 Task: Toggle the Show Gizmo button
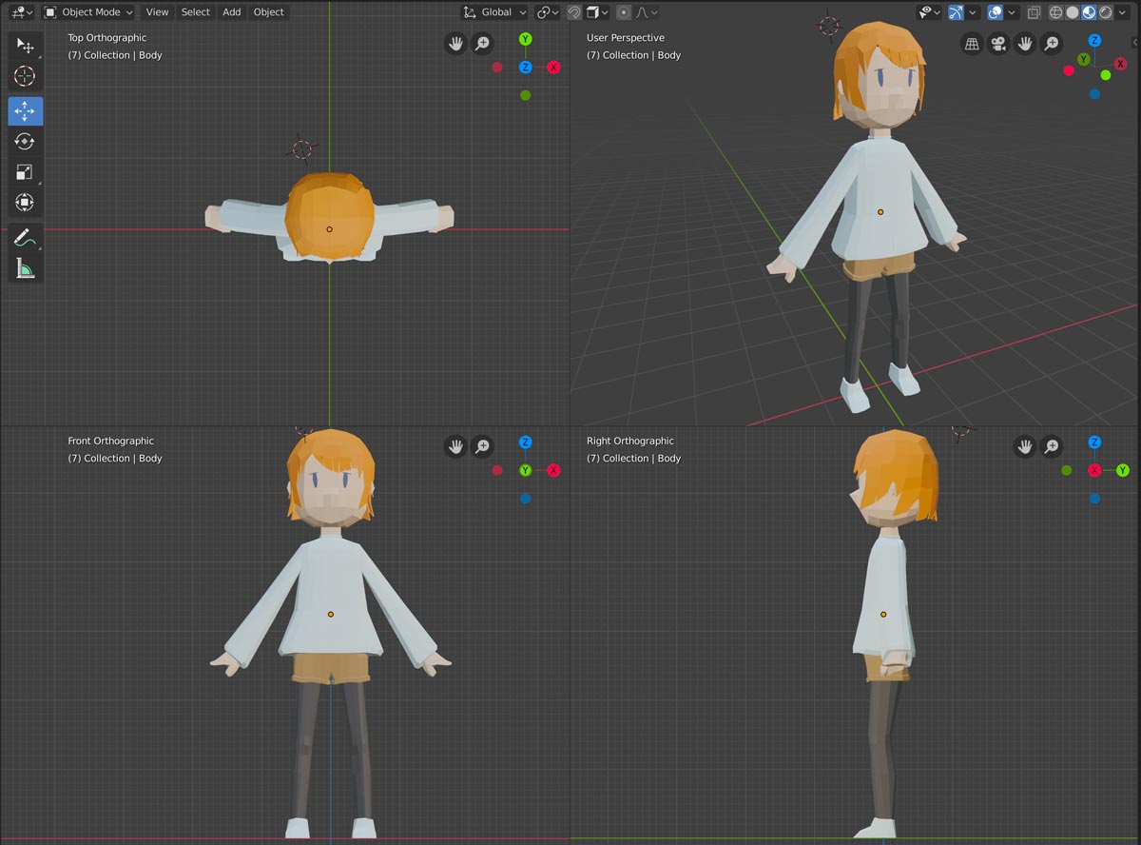tap(957, 12)
